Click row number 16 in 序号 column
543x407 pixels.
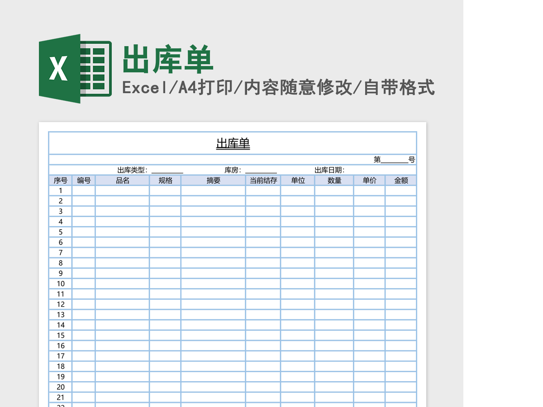point(61,346)
